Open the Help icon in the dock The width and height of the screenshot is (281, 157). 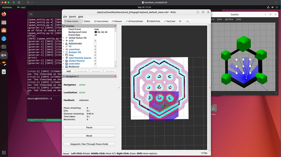pyautogui.click(x=4, y=39)
